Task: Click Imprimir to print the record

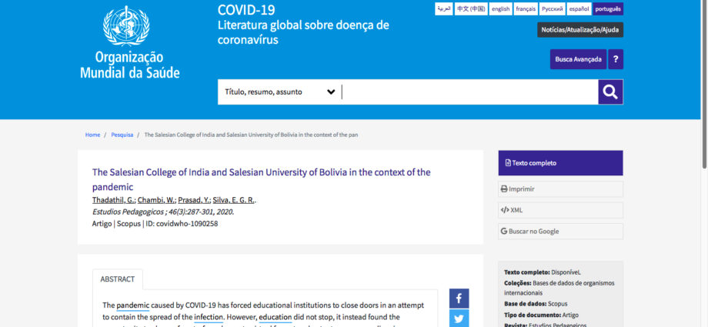Action: 560,189
